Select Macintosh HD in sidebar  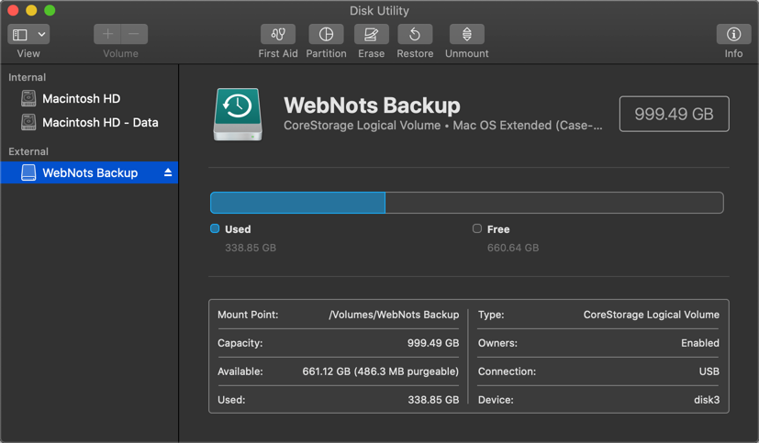pos(81,98)
